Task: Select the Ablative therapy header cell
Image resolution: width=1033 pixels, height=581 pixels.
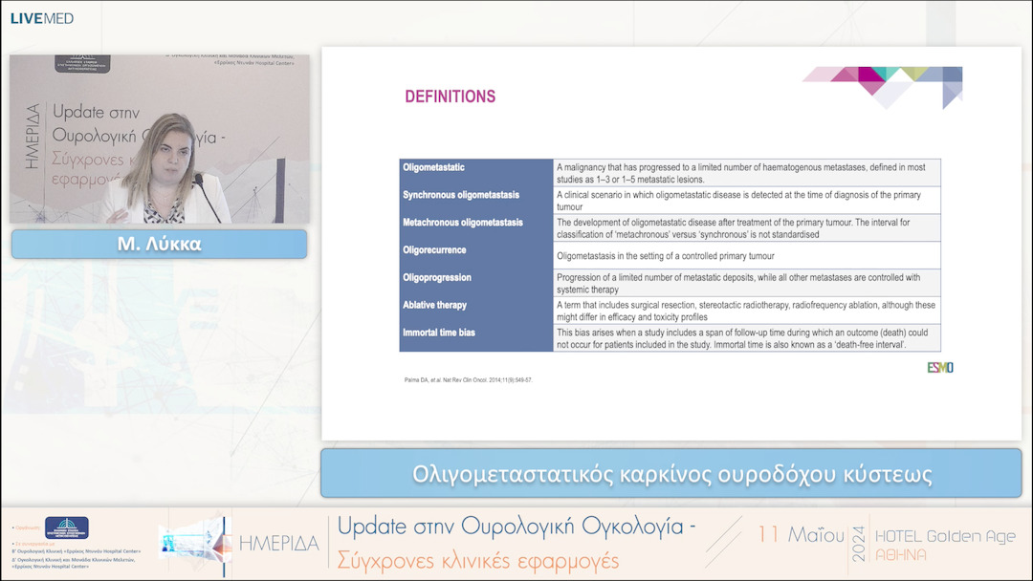Action: (x=434, y=306)
